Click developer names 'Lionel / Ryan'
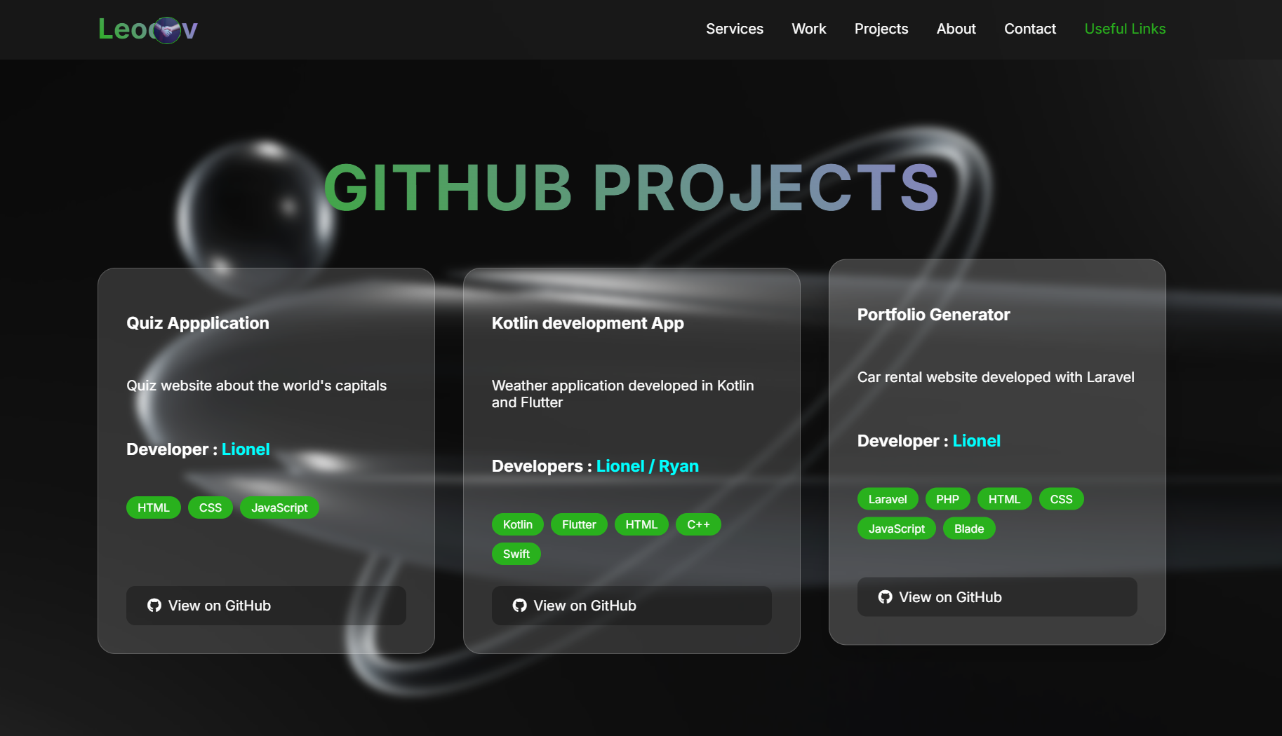Screen dimensions: 1282x736 648,466
